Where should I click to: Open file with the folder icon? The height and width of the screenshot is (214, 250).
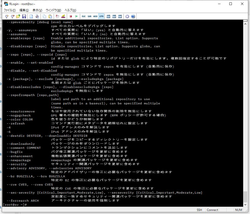pos(18,16)
